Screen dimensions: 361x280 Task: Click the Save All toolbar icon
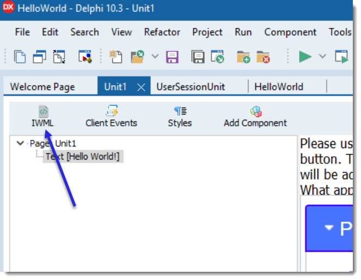pyautogui.click(x=198, y=56)
